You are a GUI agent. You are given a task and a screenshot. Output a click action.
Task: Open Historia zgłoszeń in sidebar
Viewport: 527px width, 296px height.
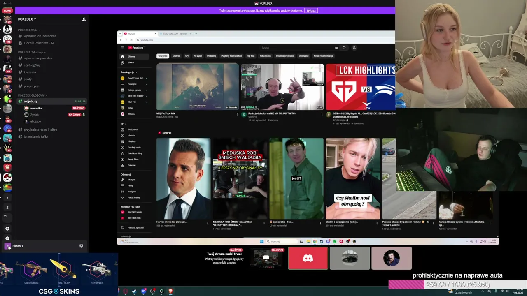click(x=134, y=228)
